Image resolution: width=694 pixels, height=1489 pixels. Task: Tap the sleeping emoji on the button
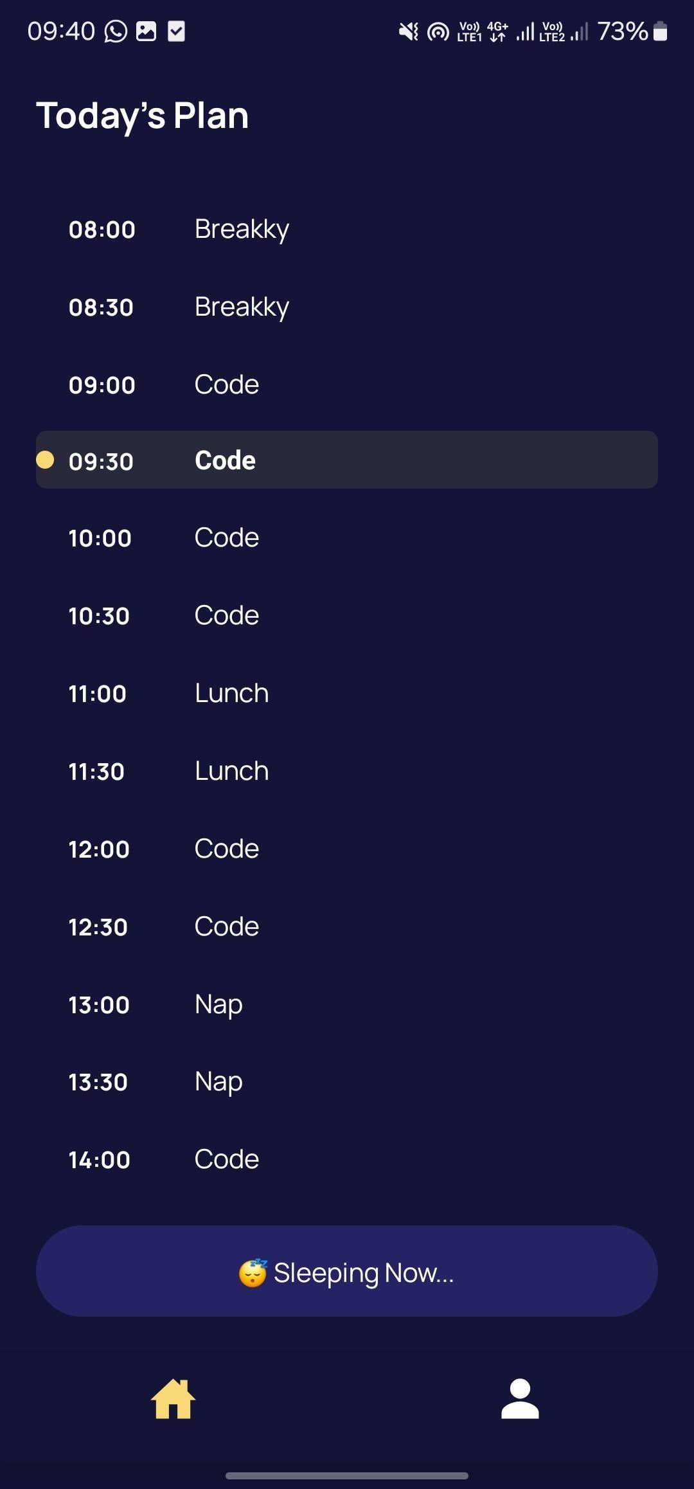pos(253,1272)
